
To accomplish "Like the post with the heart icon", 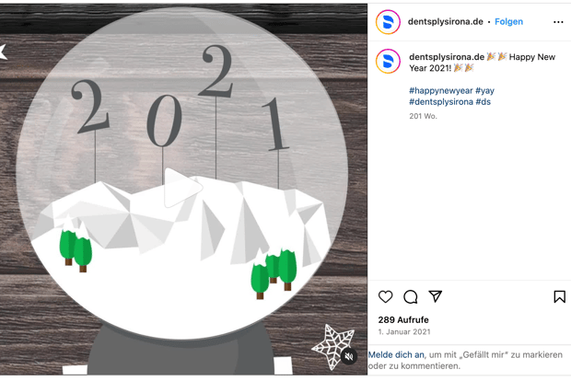I will (385, 297).
